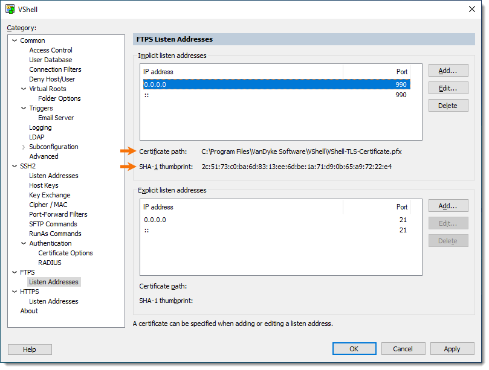Screen dimensions: 489x370
Task: Select Certificate Options under Authentication
Action: pyautogui.click(x=65, y=253)
